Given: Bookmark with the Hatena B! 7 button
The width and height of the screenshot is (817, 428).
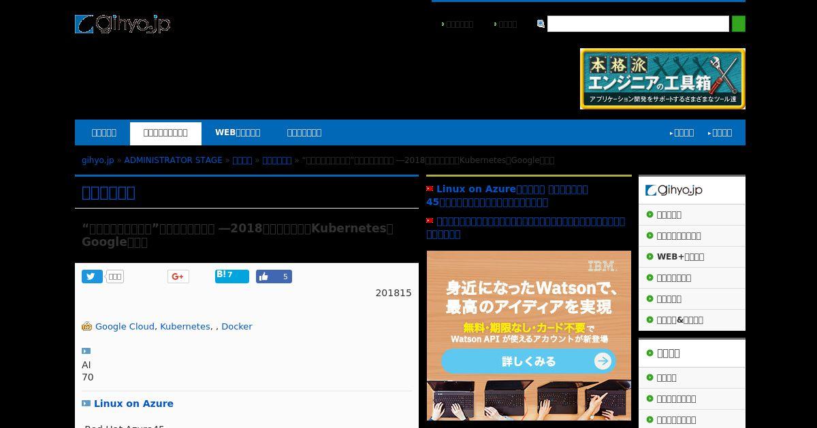Looking at the screenshot, I should (x=232, y=276).
